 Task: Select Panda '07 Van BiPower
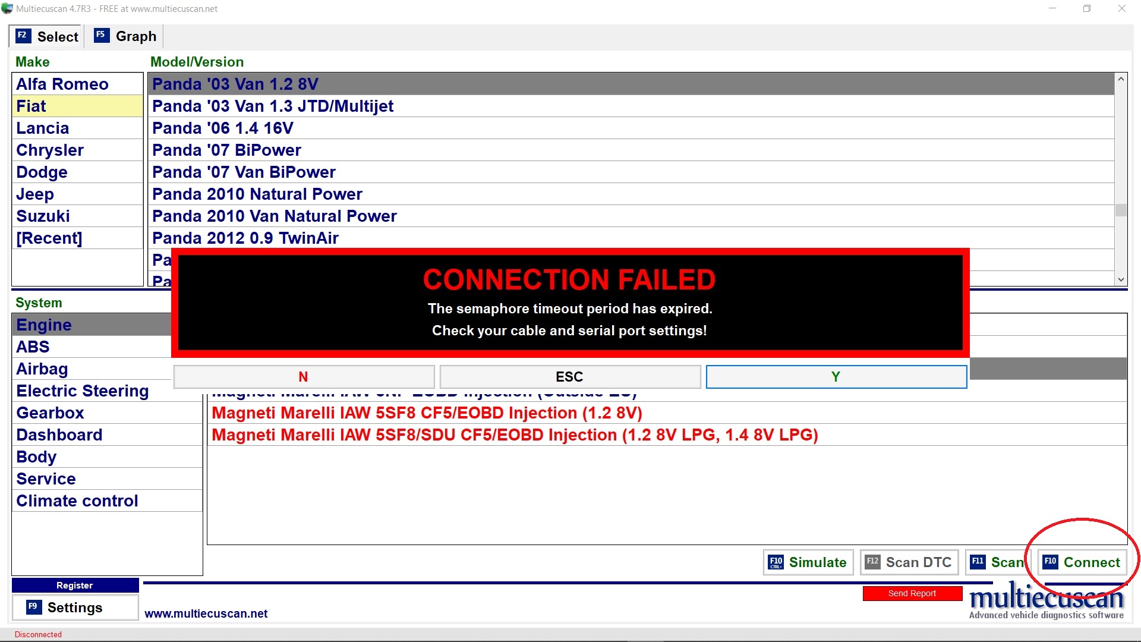coord(631,172)
